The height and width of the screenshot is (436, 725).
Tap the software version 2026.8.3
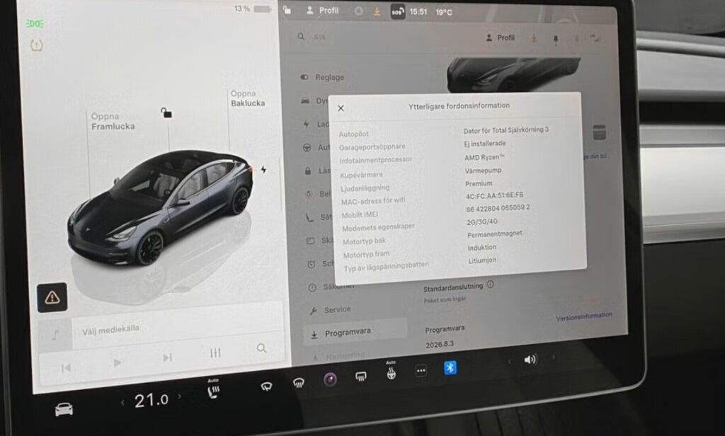[x=440, y=345]
